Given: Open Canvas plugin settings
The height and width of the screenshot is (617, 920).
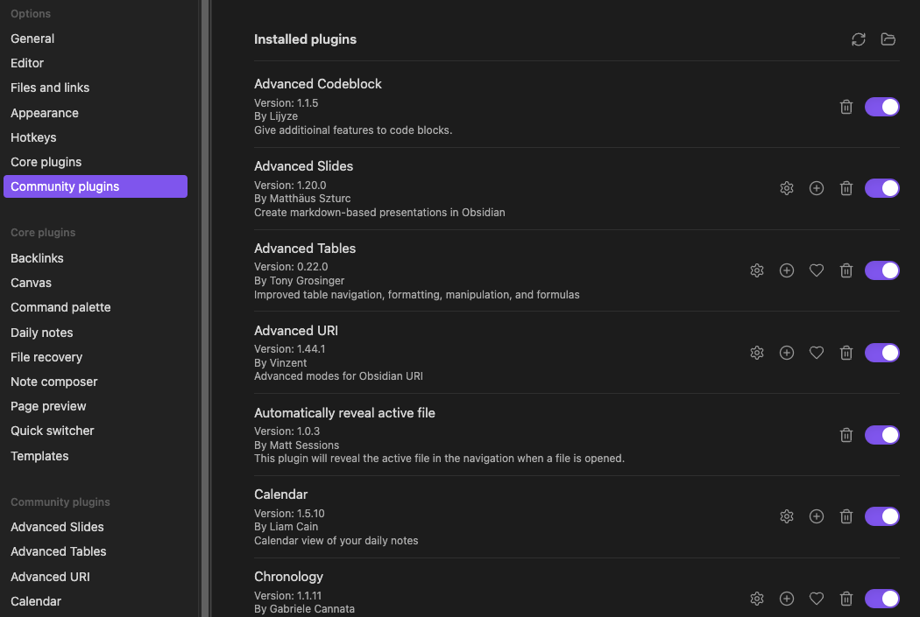Looking at the screenshot, I should coord(96,283).
